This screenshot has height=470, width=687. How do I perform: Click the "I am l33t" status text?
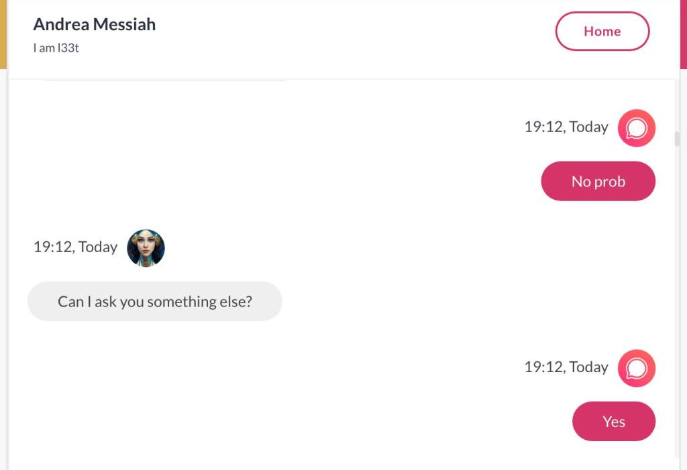pos(56,48)
